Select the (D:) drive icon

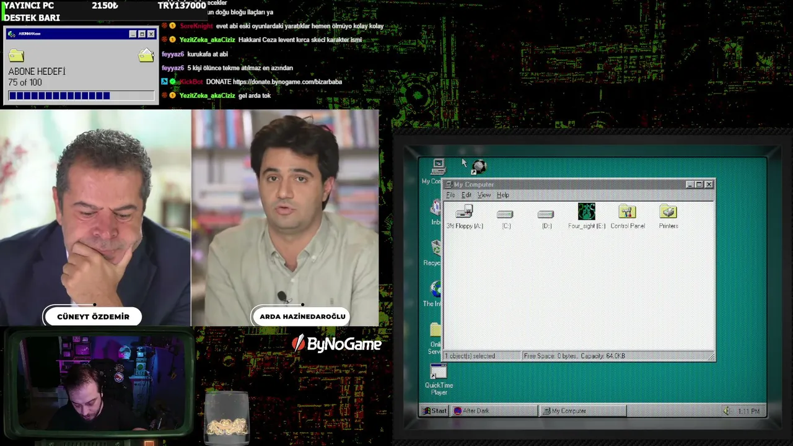point(546,214)
